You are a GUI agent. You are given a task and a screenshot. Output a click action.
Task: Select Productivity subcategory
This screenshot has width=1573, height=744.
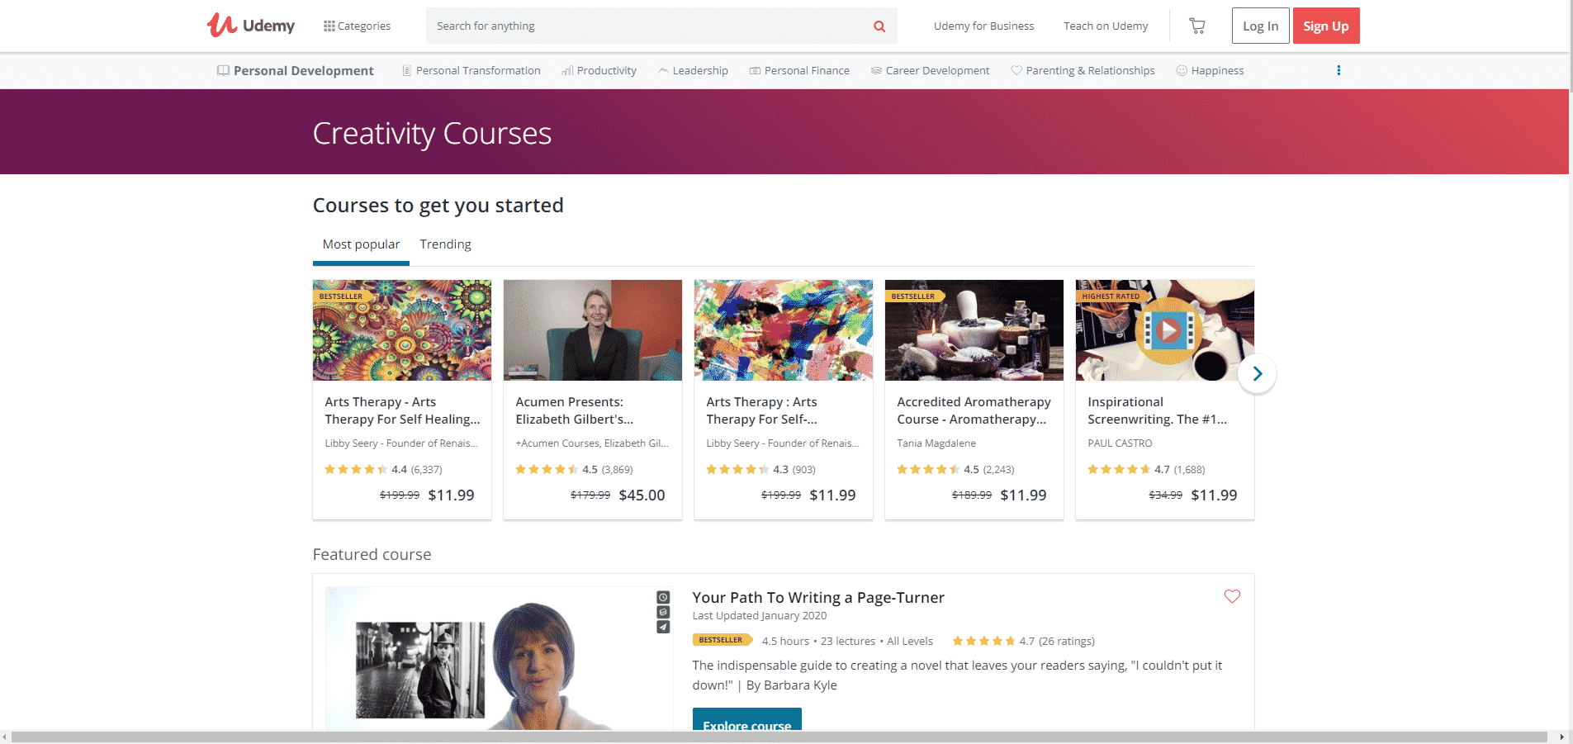599,70
